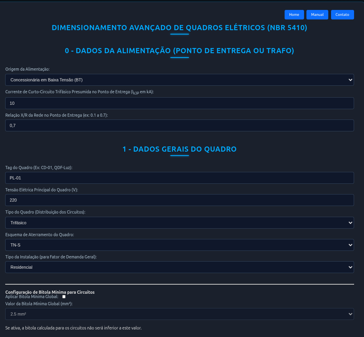Viewport: 364px width, 337px height.
Task: Click the short-circuit current field showing 10
Action: click(x=179, y=103)
